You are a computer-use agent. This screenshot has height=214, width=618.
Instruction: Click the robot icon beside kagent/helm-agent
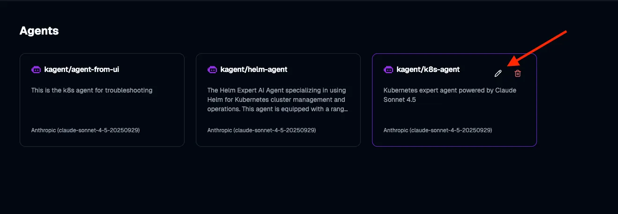[x=212, y=70]
